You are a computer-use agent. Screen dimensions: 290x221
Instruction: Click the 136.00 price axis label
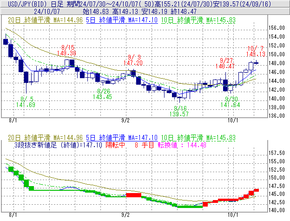tap(277, 116)
